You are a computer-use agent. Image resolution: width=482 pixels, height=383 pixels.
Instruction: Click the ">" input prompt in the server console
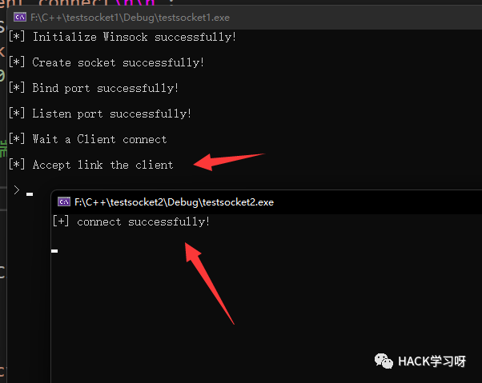[16, 190]
